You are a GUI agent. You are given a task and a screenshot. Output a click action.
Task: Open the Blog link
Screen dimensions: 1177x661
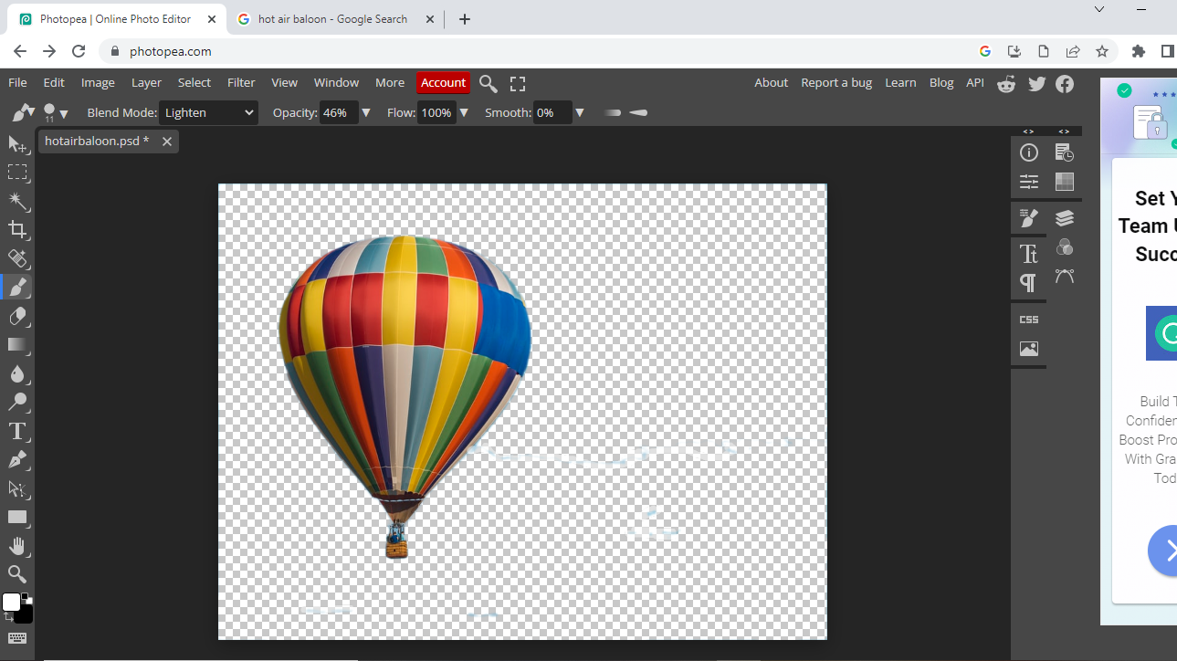(941, 82)
